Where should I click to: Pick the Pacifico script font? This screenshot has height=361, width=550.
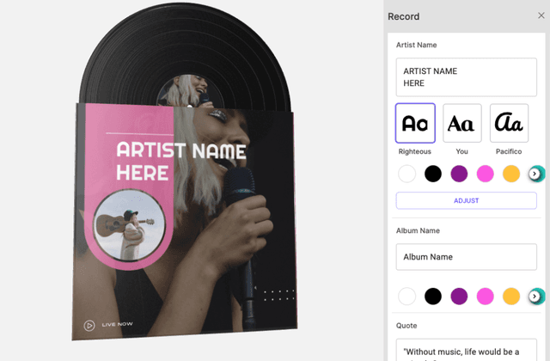pyautogui.click(x=509, y=123)
